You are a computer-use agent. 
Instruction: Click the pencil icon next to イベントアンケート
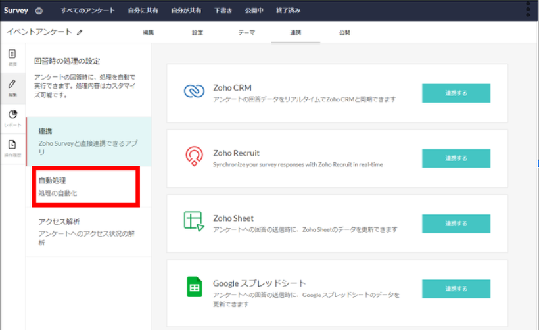80,32
